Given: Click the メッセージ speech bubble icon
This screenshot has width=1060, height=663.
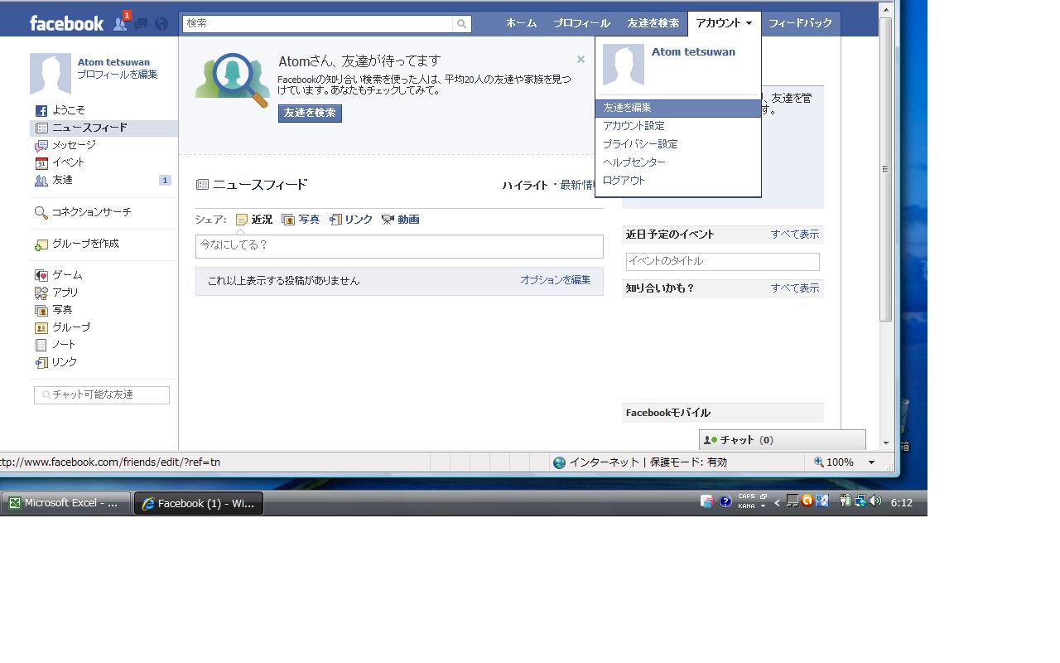Looking at the screenshot, I should (41, 146).
